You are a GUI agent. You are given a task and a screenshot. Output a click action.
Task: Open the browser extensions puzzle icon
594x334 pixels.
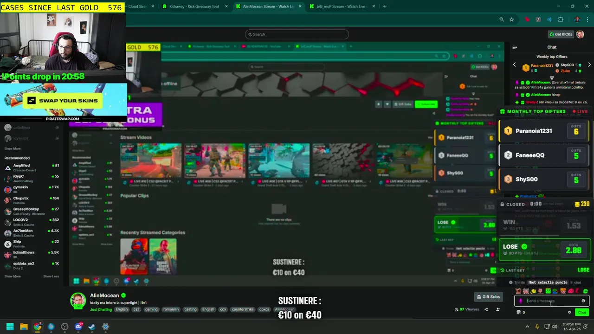pyautogui.click(x=561, y=19)
